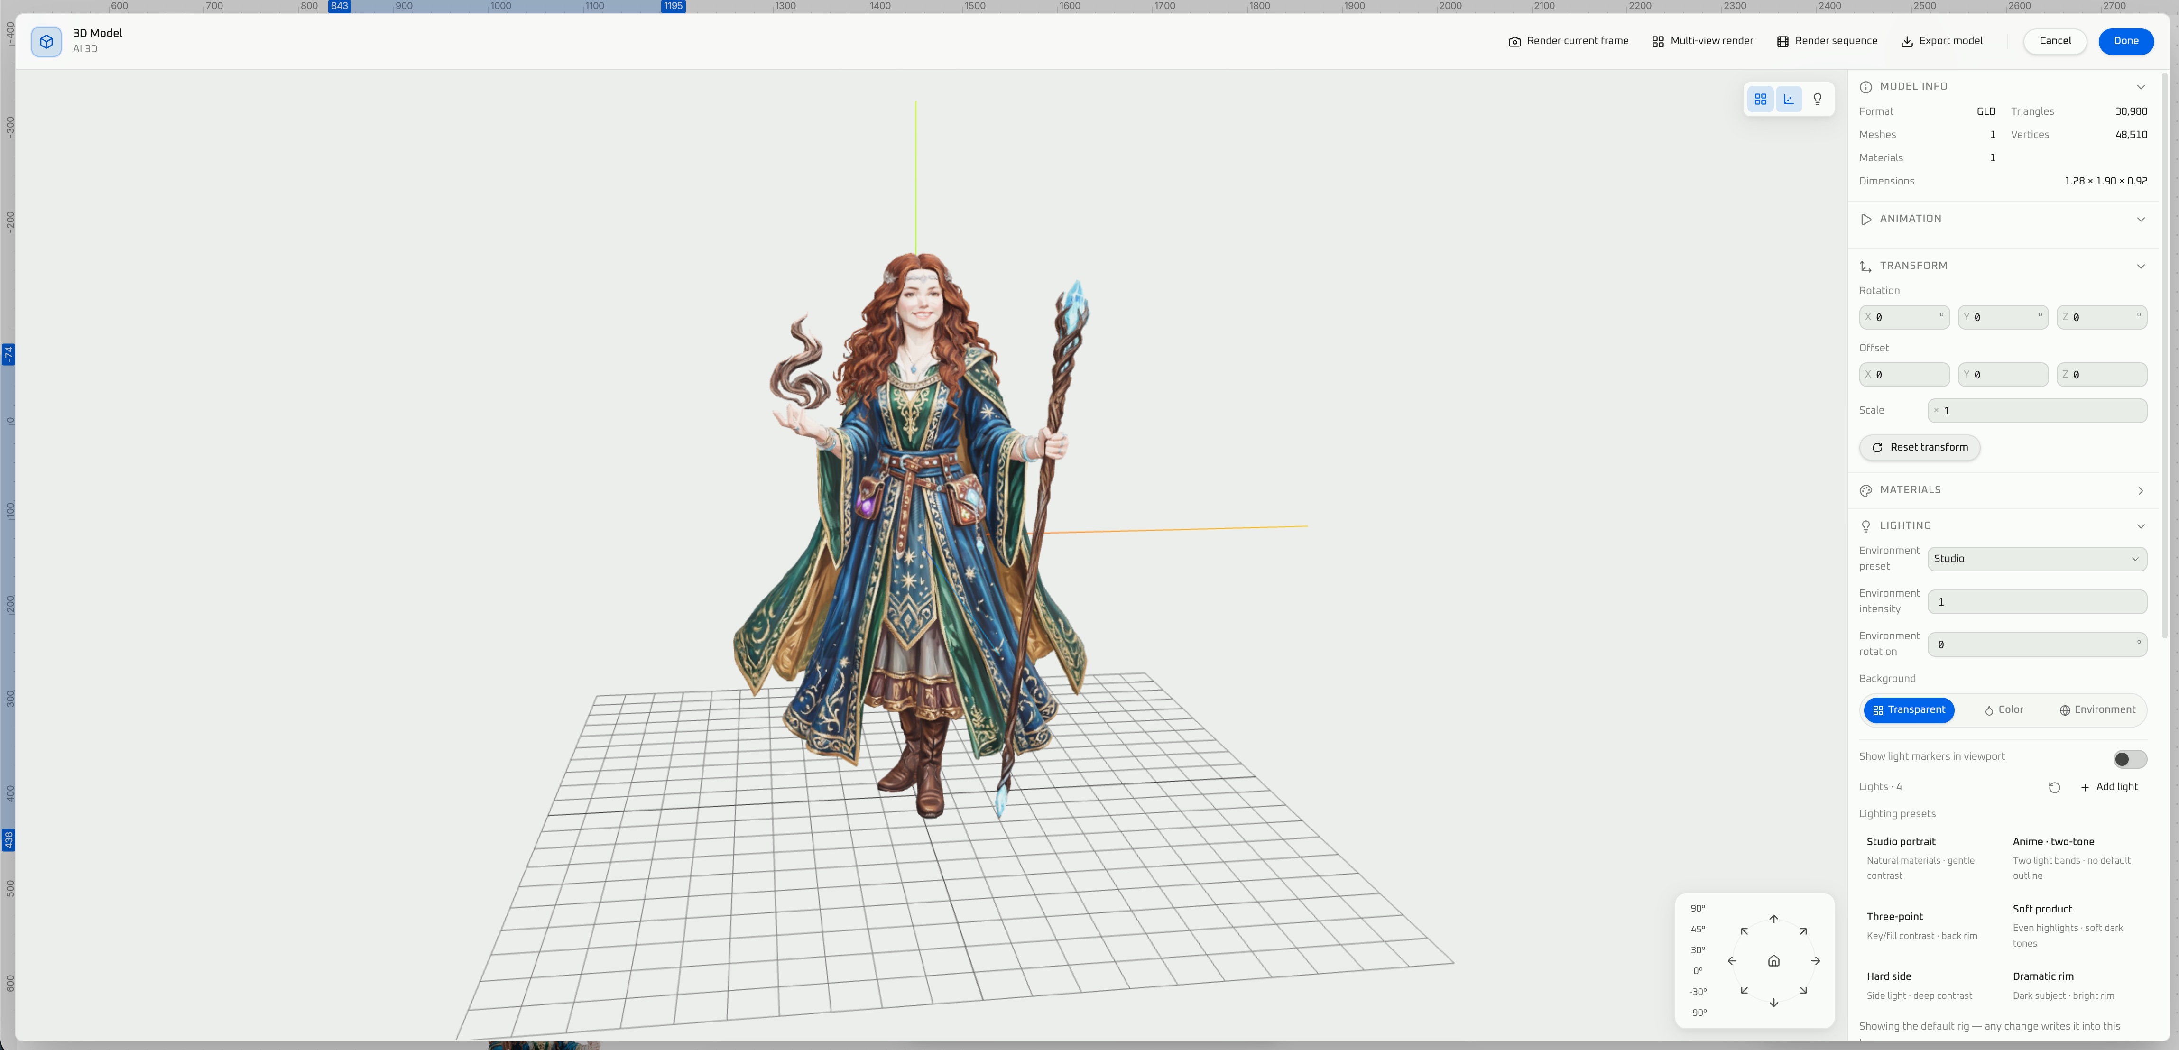Expand the Materials section
Screen dimensions: 2179x1050
(x=2140, y=491)
